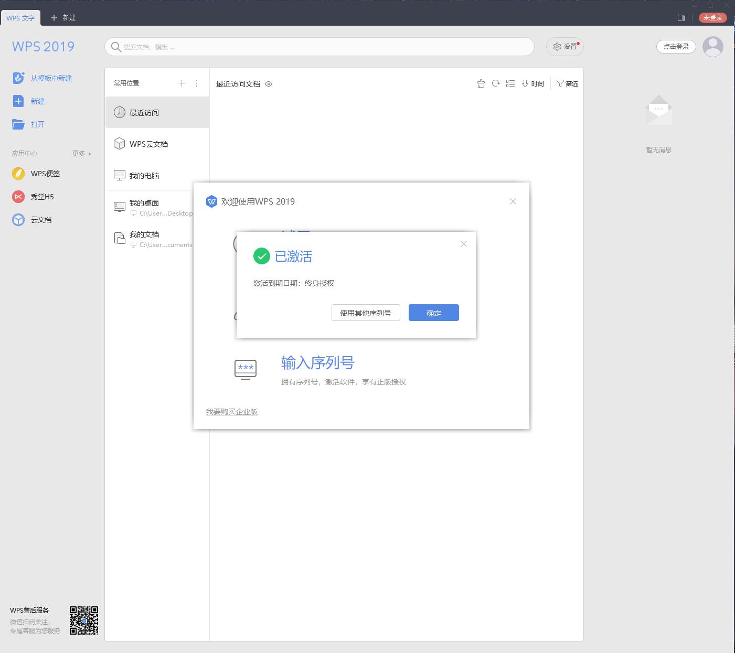Image resolution: width=735 pixels, height=653 pixels.
Task: Click the 新建 tab in the title bar
Action: pyautogui.click(x=63, y=18)
